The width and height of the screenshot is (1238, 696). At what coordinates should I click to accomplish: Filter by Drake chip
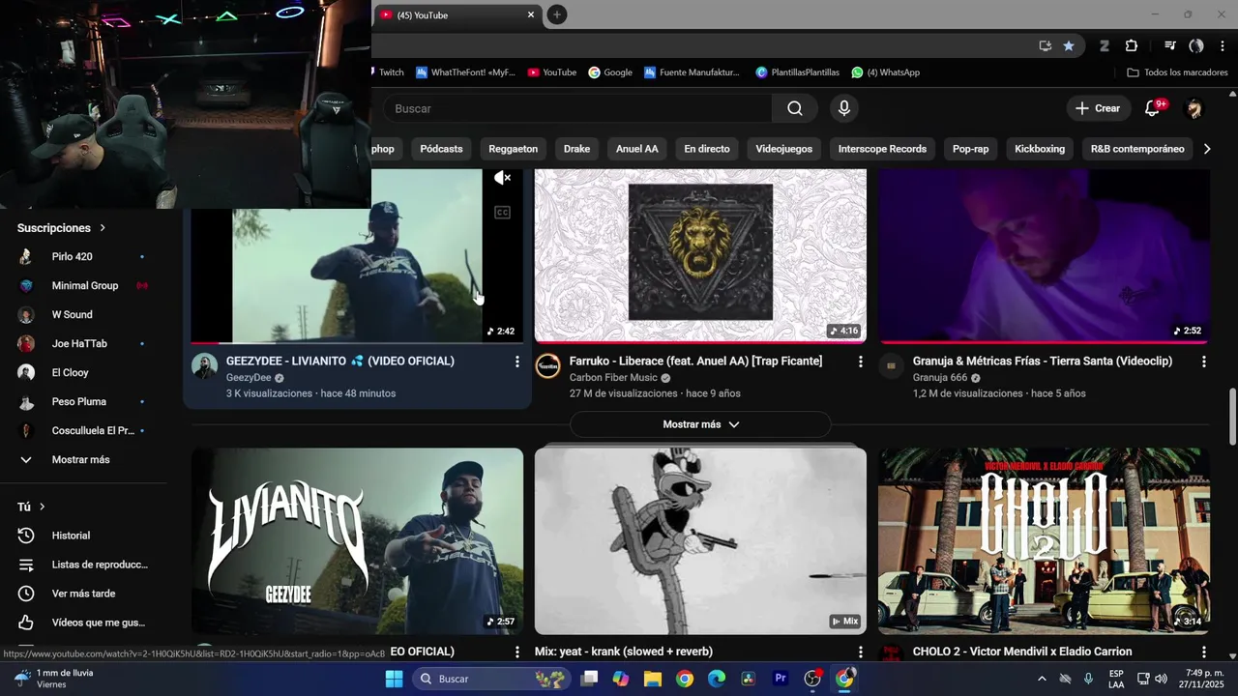[576, 149]
